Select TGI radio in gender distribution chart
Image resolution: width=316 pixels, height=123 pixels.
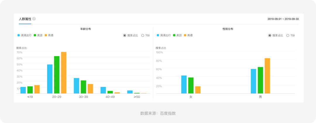[291, 35]
